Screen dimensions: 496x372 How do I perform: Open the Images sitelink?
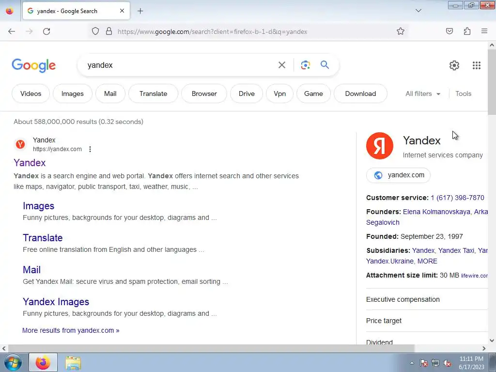coord(38,206)
